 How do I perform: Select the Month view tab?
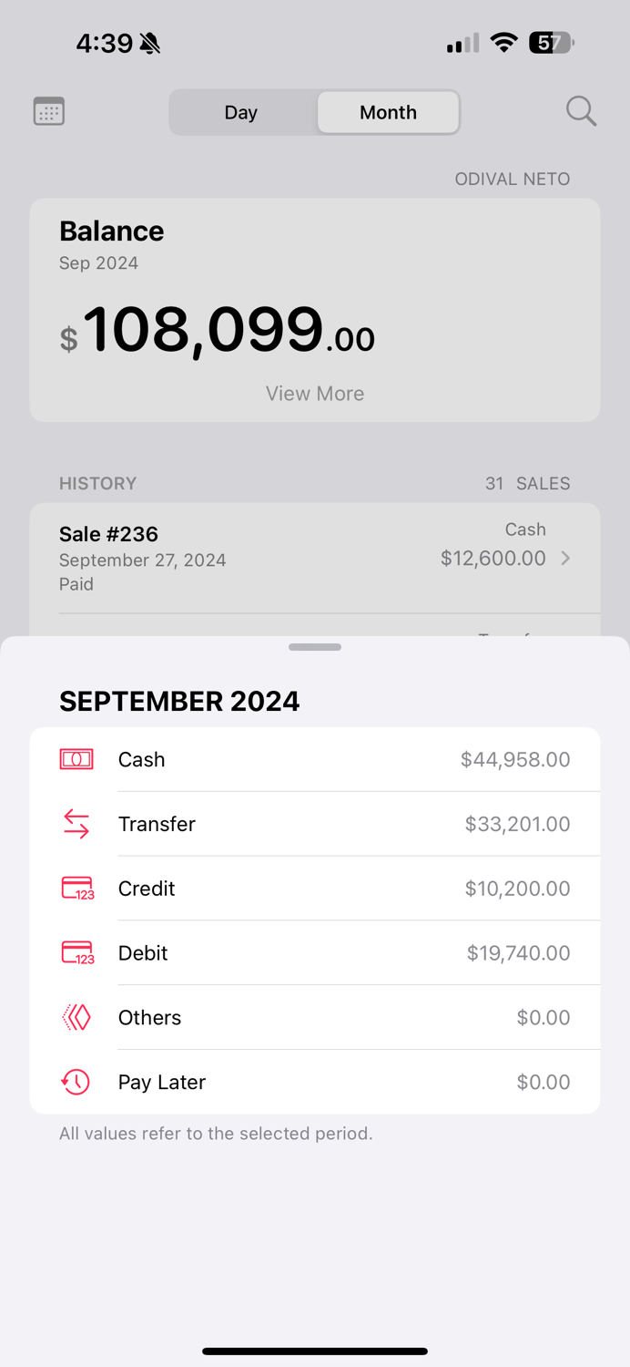(388, 112)
